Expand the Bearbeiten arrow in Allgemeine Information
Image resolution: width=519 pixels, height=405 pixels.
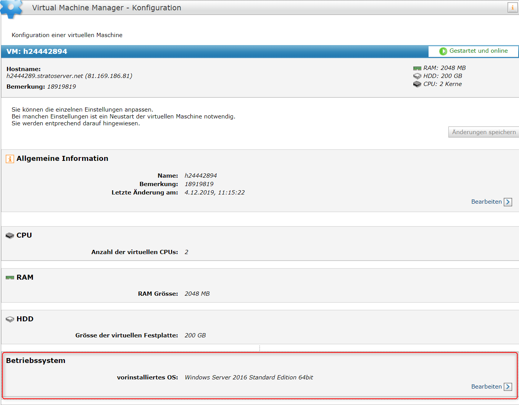click(508, 202)
